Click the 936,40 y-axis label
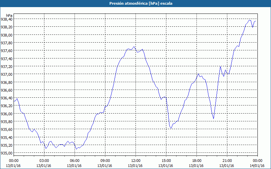 click(6, 98)
